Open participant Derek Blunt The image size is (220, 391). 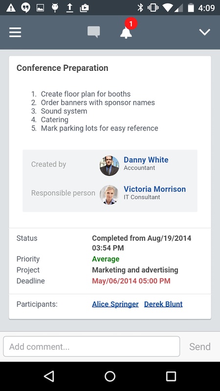pos(163,304)
